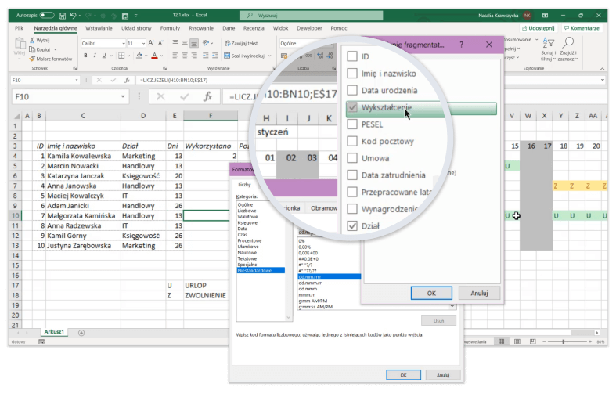Toggle bold formatting in the ribbon
This screenshot has height=393, width=616.
(x=83, y=56)
